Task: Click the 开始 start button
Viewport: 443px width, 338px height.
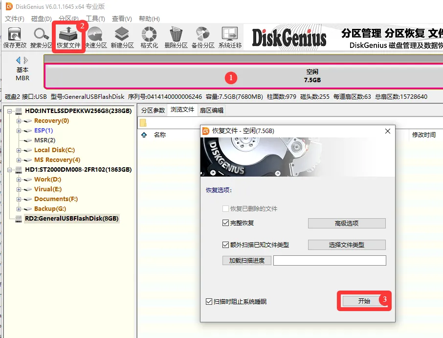Action: click(364, 301)
